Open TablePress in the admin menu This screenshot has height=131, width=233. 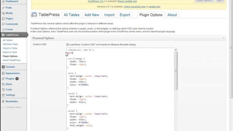click(x=12, y=35)
